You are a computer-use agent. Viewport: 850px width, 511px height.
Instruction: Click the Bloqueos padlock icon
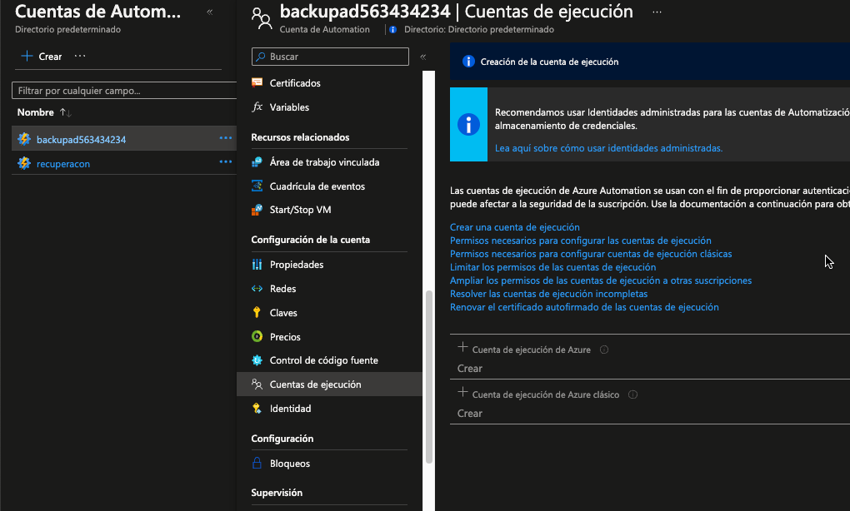[x=257, y=464]
